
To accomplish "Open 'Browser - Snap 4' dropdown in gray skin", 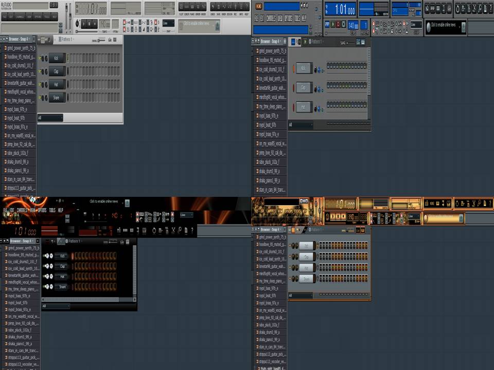I will pos(19,40).
